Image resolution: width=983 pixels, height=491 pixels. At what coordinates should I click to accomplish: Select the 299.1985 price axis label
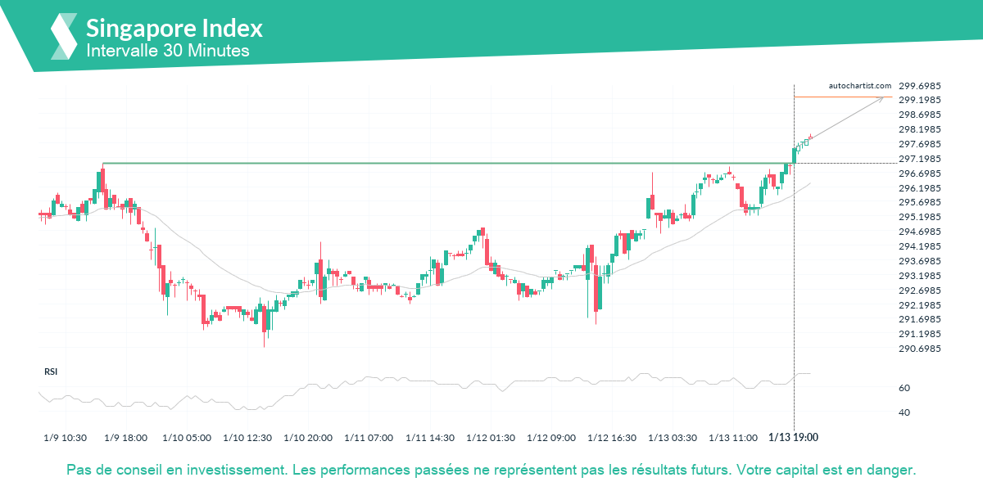[x=919, y=100]
